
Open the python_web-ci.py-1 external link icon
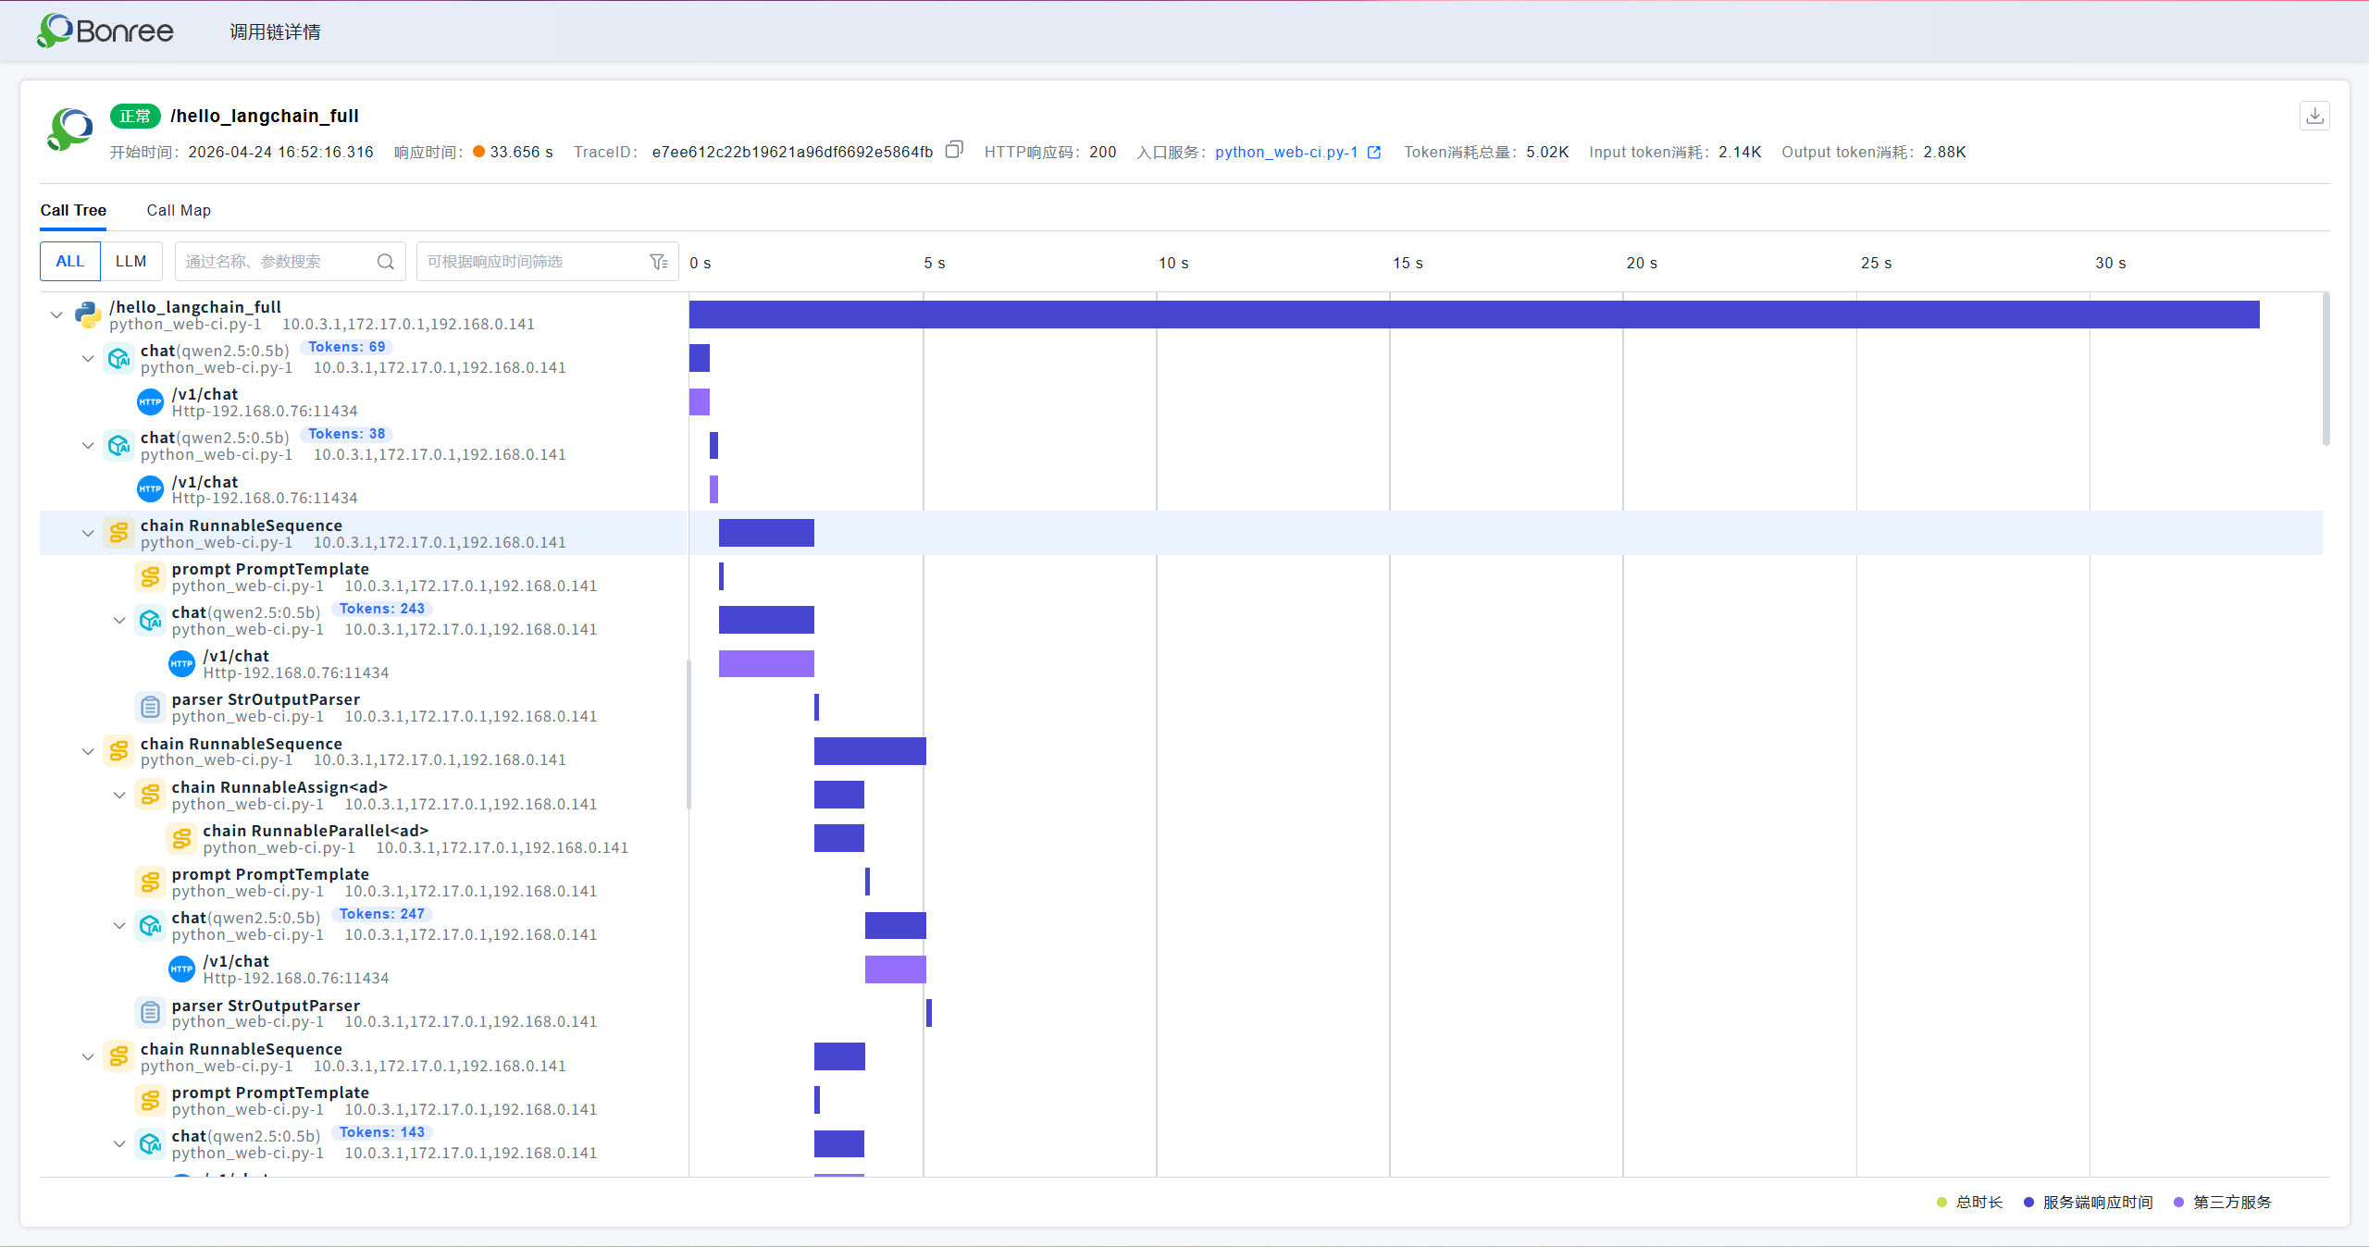tap(1374, 153)
